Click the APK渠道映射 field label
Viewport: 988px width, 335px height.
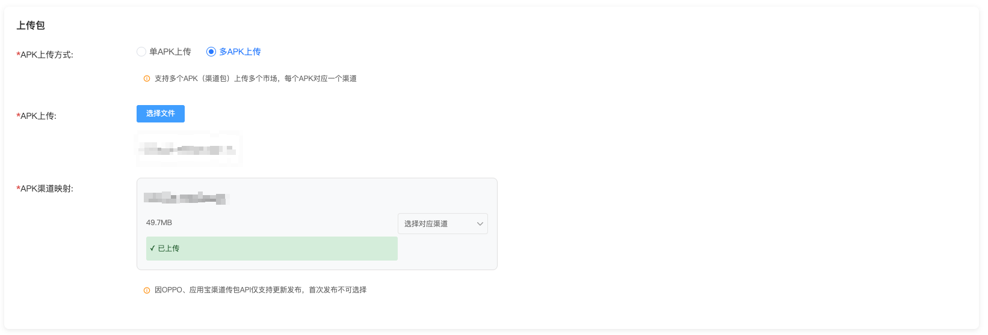pos(46,189)
